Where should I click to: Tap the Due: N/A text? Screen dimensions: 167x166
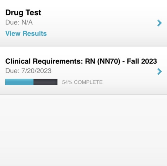point(19,23)
